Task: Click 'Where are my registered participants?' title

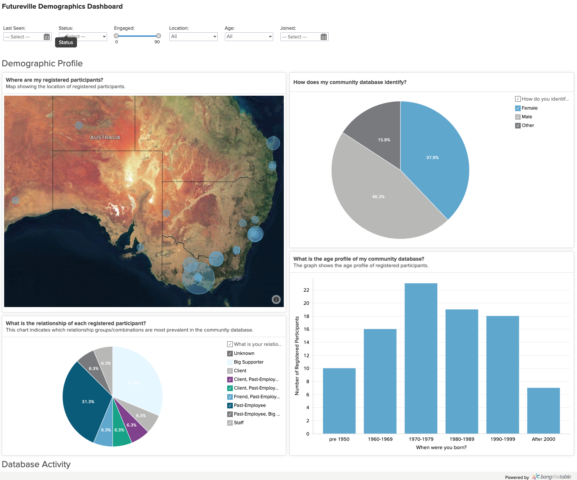Action: point(54,80)
